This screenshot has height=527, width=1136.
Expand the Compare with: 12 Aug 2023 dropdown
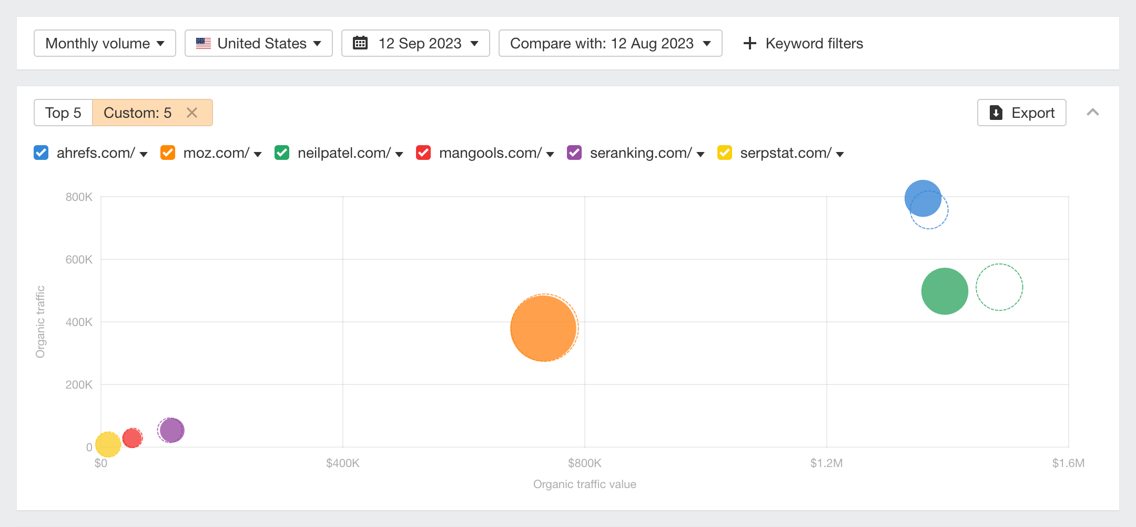click(x=610, y=43)
